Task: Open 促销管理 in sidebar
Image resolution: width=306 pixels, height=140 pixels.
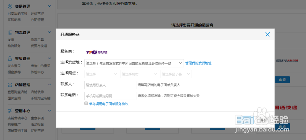Action: (37, 131)
